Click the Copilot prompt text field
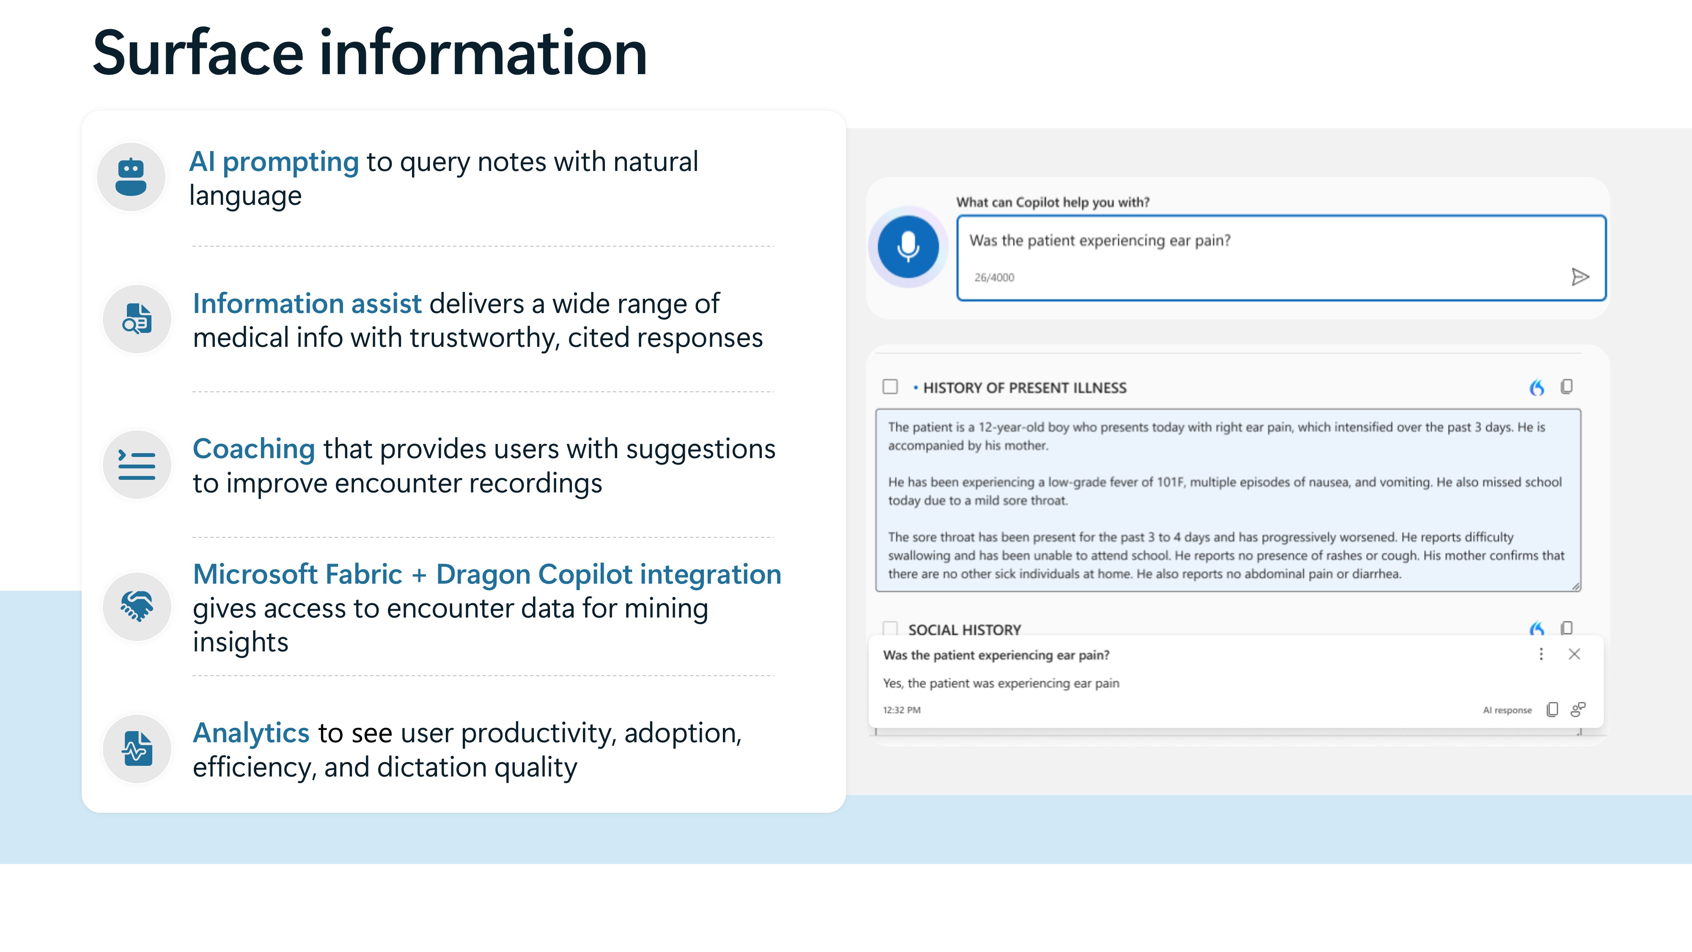Screen dimensions: 1692x952 pos(1281,258)
